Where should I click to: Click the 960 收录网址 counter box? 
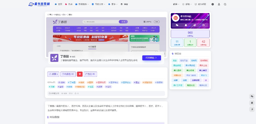click(x=190, y=34)
